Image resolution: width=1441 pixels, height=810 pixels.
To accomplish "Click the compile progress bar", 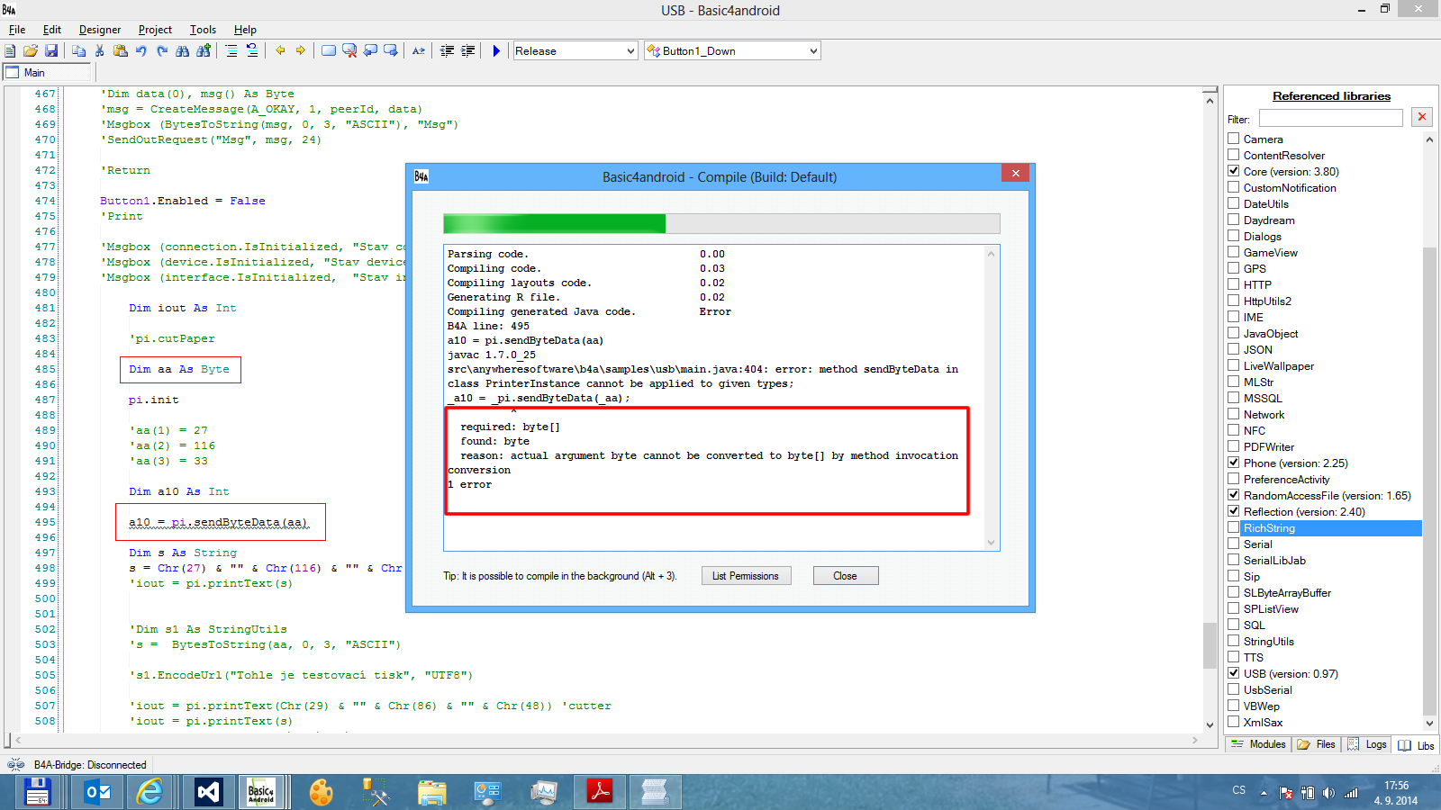I will point(721,224).
